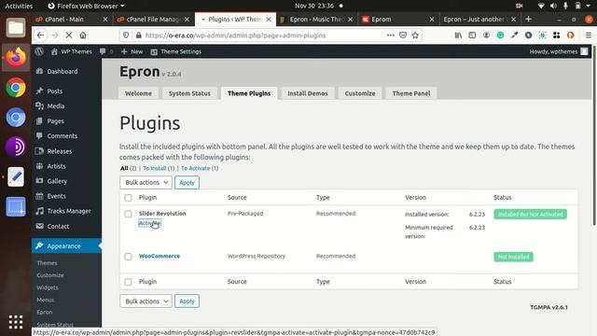Select all plugins via header checkbox

[129, 198]
